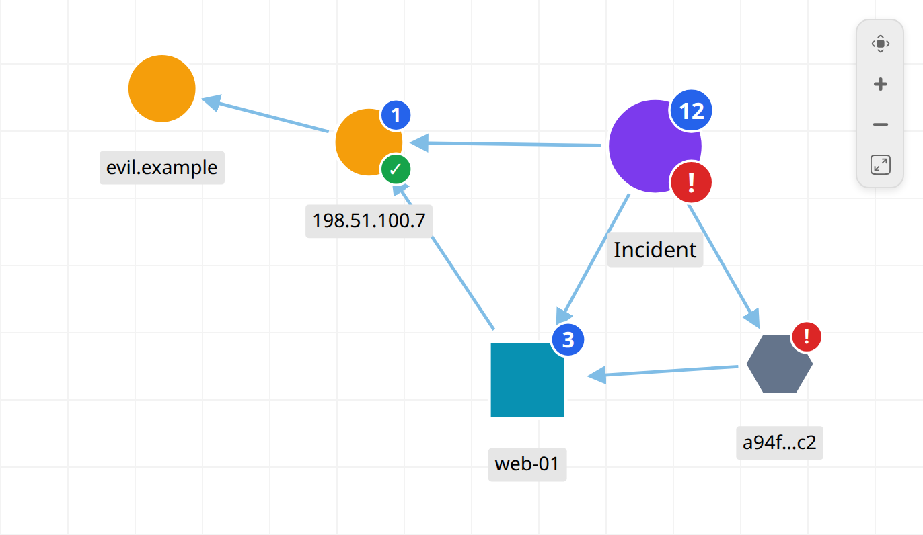
Task: Click the blue 12 badge on Incident
Action: coord(691,111)
